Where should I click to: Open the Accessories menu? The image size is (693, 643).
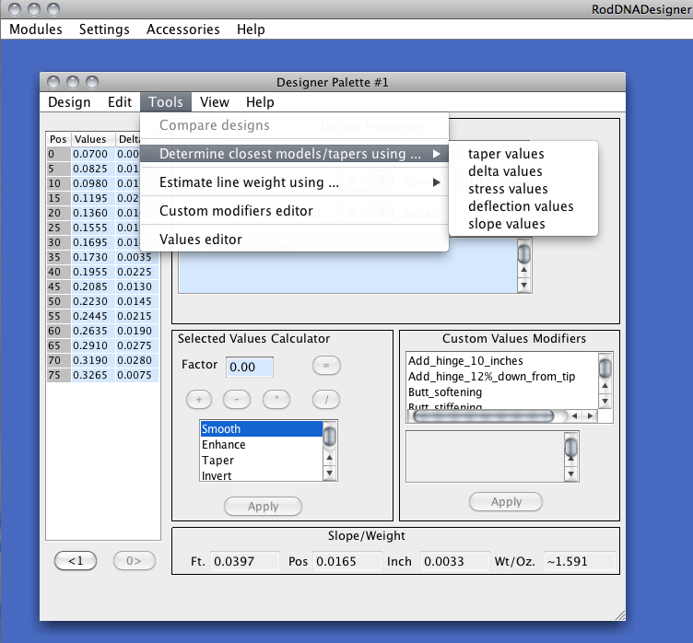tap(183, 29)
